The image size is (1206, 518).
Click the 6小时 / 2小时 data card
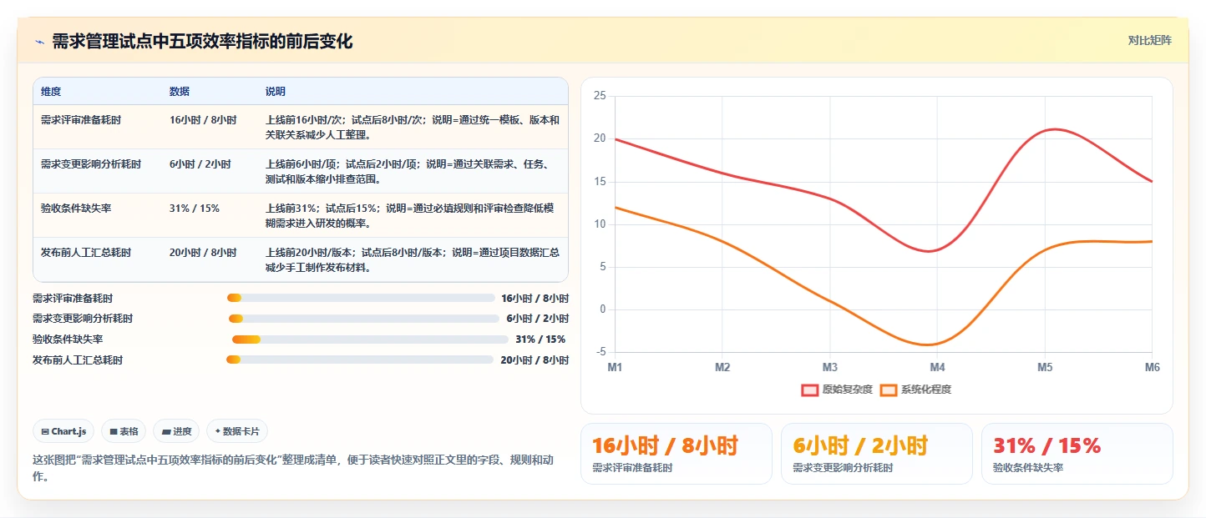pos(877,454)
